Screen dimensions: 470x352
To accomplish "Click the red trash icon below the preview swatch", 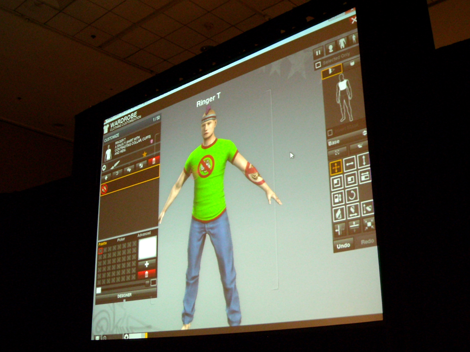I will pos(147,274).
